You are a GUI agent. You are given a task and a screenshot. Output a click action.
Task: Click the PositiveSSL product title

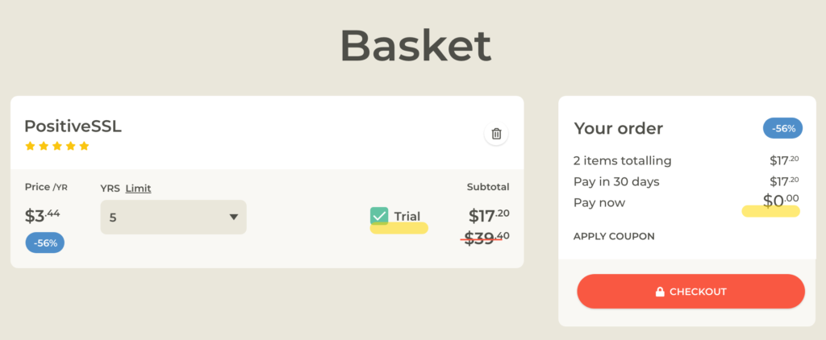(73, 126)
